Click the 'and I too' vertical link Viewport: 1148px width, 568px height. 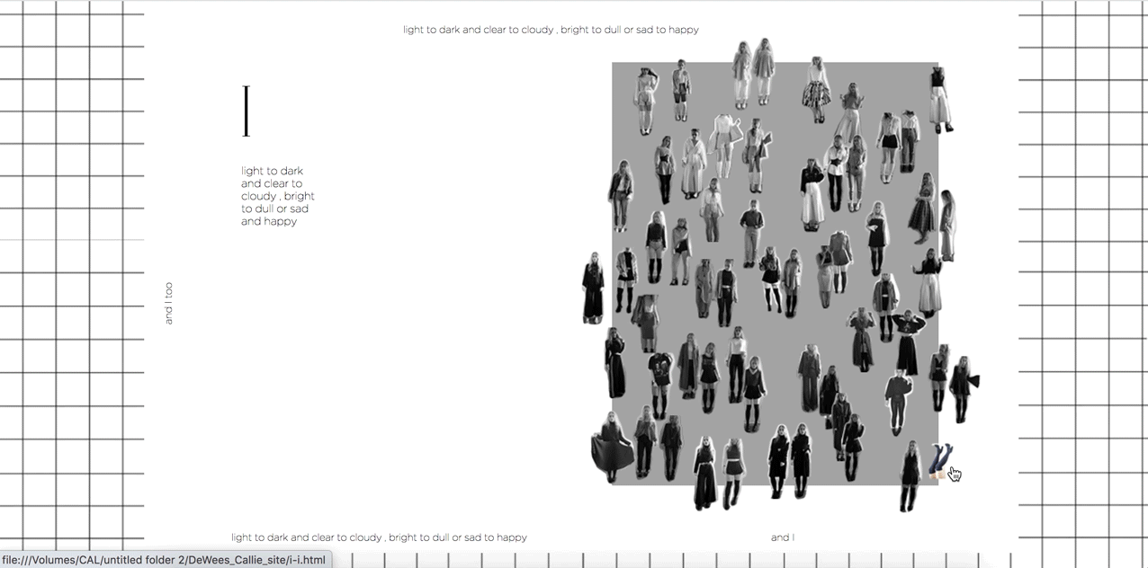[168, 303]
